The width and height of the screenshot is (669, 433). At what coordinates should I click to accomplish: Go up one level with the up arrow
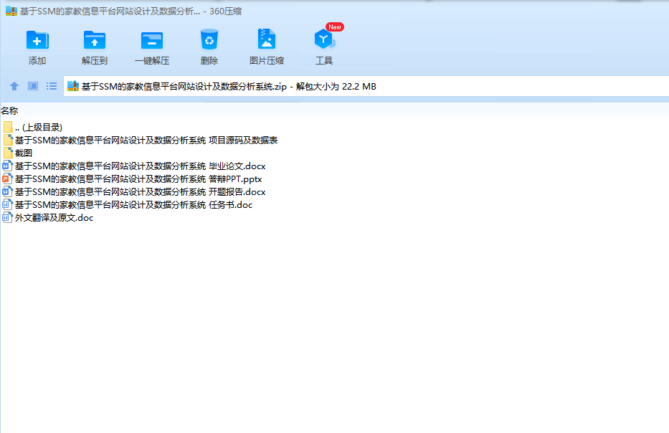(x=14, y=86)
